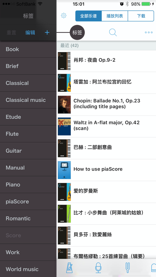Add a new tag with plus icon

pyautogui.click(x=47, y=33)
